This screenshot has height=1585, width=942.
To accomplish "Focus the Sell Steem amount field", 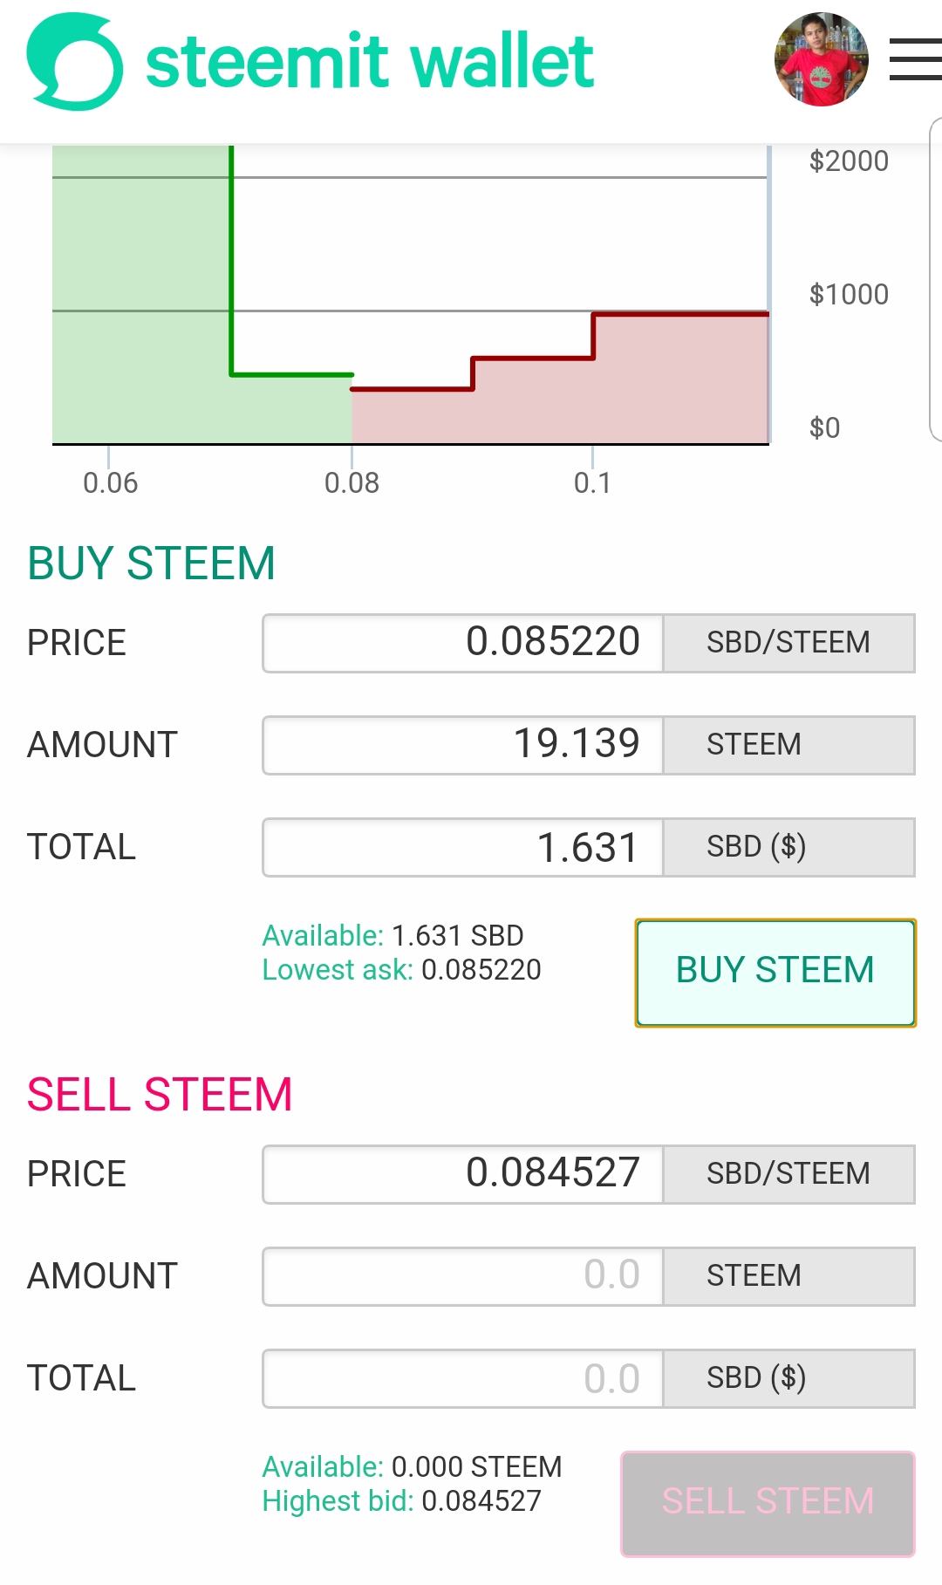I will (x=463, y=1276).
